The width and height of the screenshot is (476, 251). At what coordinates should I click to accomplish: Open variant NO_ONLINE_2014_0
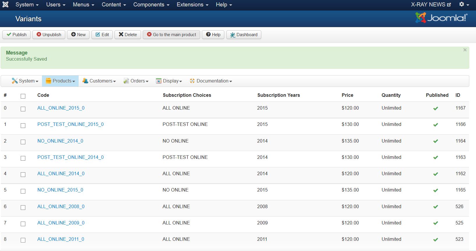(x=60, y=141)
